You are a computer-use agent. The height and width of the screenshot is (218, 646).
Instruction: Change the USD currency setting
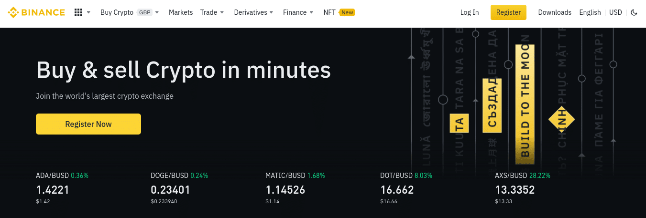(x=615, y=12)
